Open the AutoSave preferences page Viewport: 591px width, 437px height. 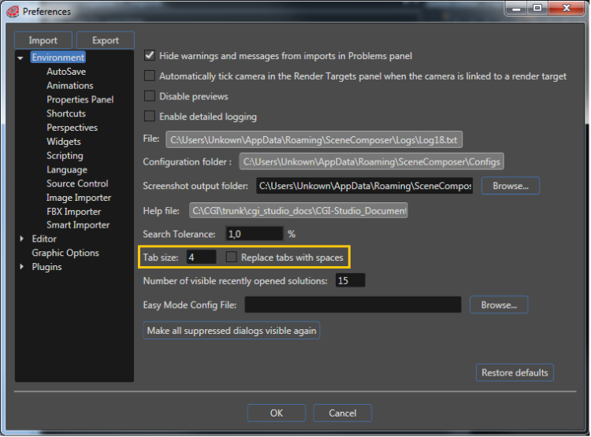click(x=66, y=71)
